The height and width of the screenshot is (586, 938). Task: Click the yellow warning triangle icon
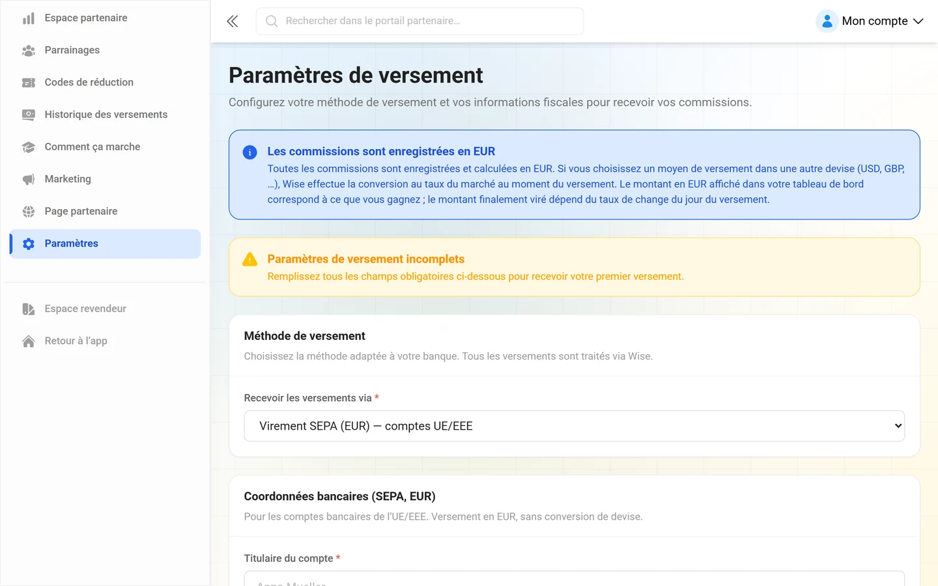click(249, 260)
